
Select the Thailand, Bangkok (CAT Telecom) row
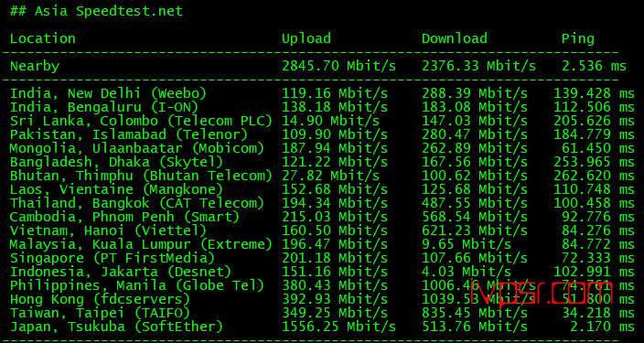tap(322, 203)
